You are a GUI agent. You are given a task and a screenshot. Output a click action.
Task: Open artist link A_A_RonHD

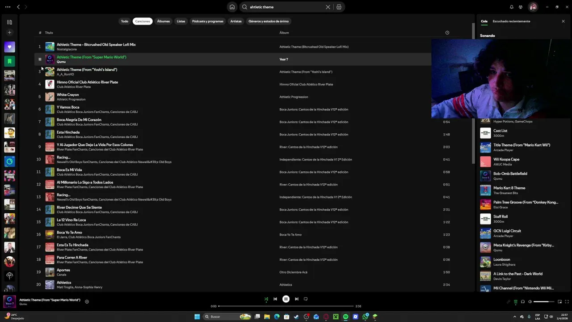(65, 74)
